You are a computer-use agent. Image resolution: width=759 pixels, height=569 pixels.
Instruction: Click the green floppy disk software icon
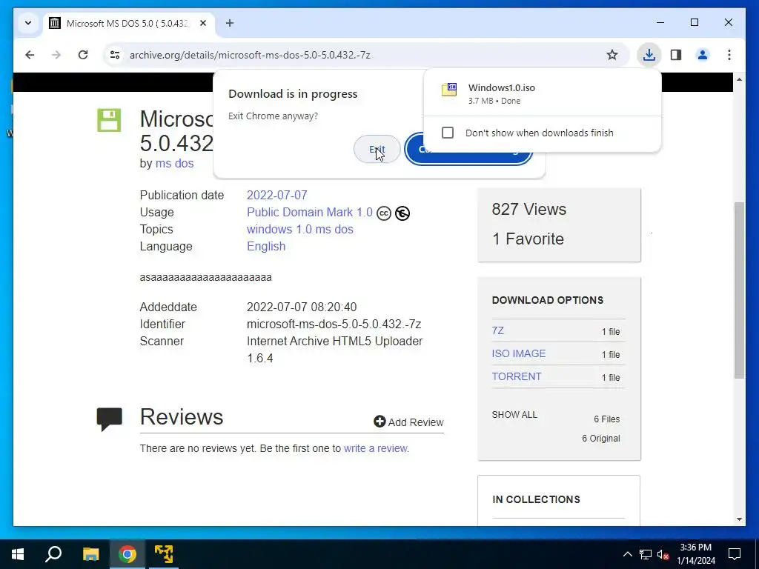click(x=109, y=120)
